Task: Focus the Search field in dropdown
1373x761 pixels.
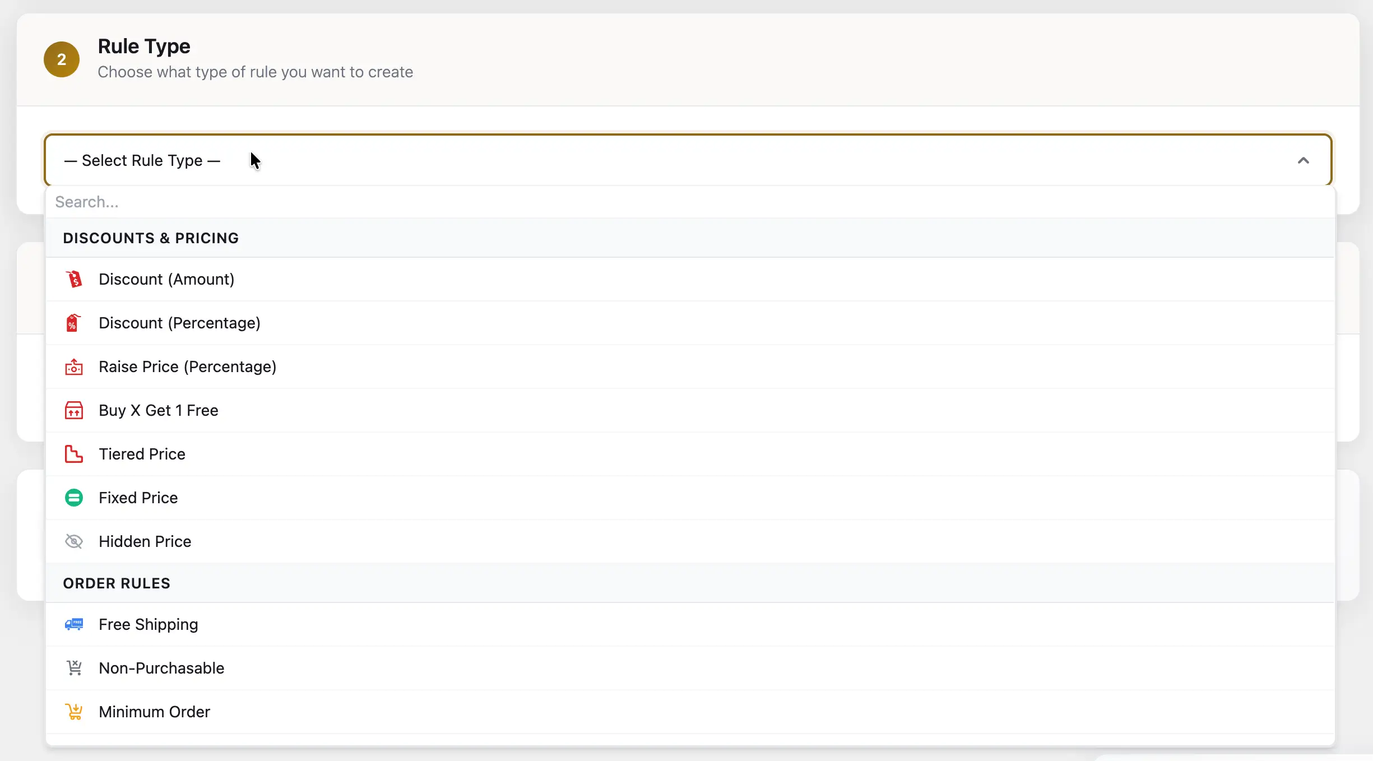Action: (689, 202)
